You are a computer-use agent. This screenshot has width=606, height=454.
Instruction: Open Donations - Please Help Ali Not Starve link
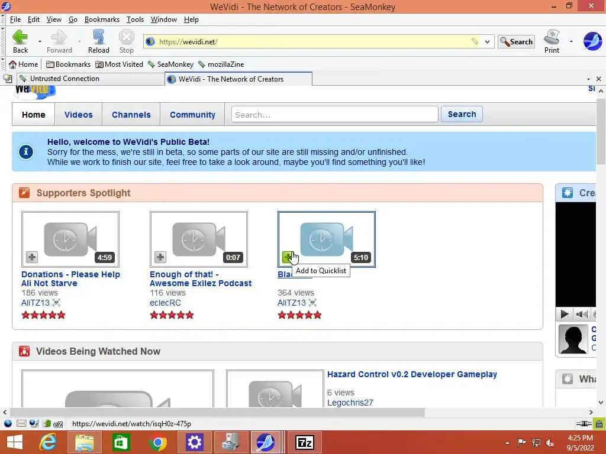tap(71, 279)
